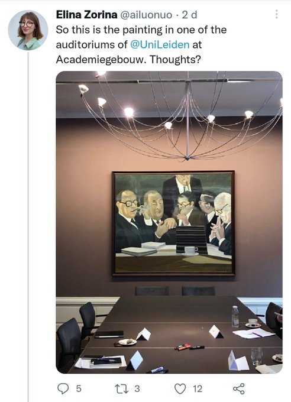Image resolution: width=291 pixels, height=402 pixels.
Task: Click the vertical thread line below the avatar
Action: click(28, 227)
